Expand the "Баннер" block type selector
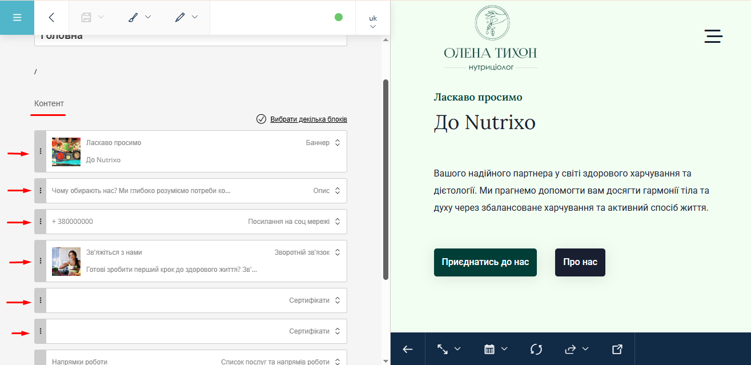Image resolution: width=751 pixels, height=365 pixels. pos(338,143)
